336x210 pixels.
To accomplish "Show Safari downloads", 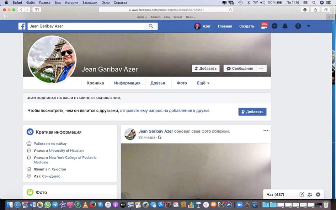I will click(305, 10).
